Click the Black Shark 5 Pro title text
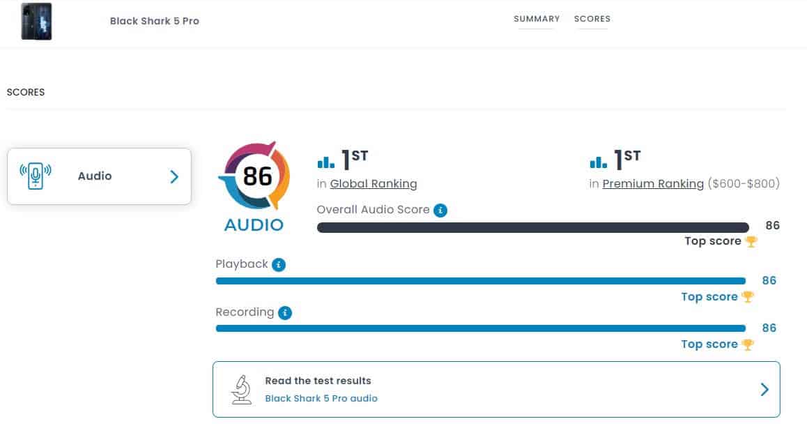Viewport: 807px width, 442px height. coord(155,21)
